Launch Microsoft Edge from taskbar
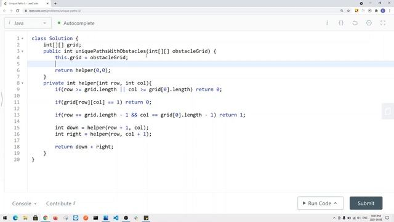This screenshot has width=394, height=222. [x=15, y=218]
